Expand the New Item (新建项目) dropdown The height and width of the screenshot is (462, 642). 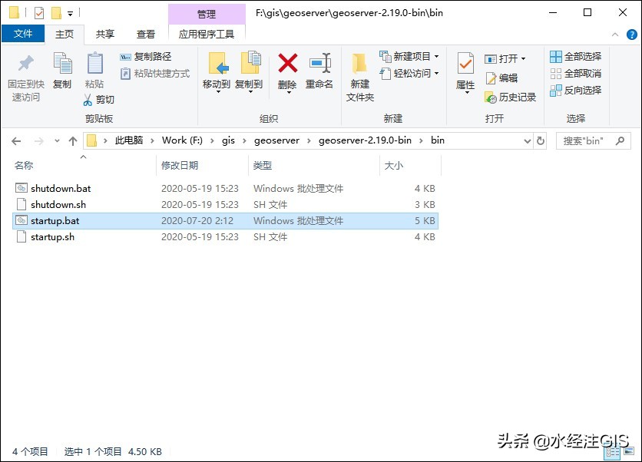click(436, 57)
